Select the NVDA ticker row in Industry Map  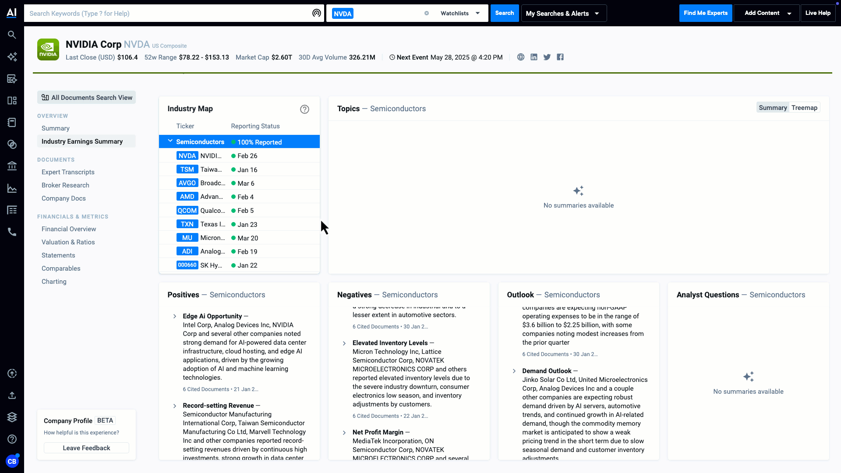coord(239,156)
